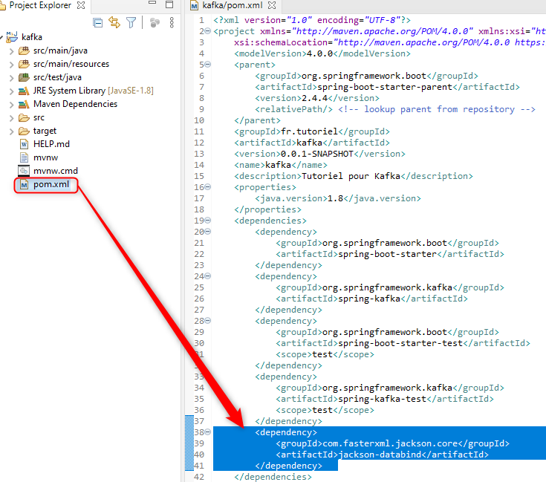Fold the parent element at line 5
The image size is (546, 482).
click(x=207, y=65)
